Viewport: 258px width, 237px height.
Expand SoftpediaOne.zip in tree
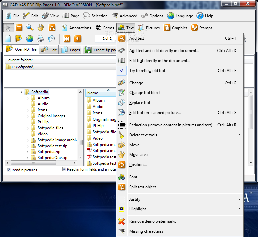point(27,158)
